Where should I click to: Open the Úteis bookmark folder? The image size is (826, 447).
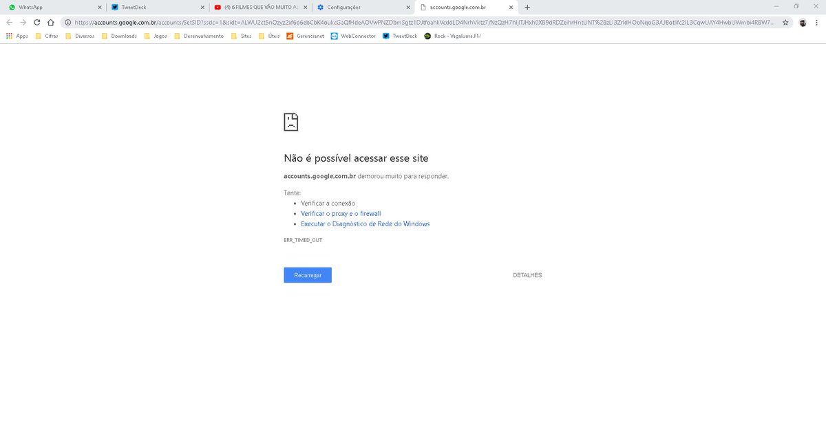coord(270,36)
